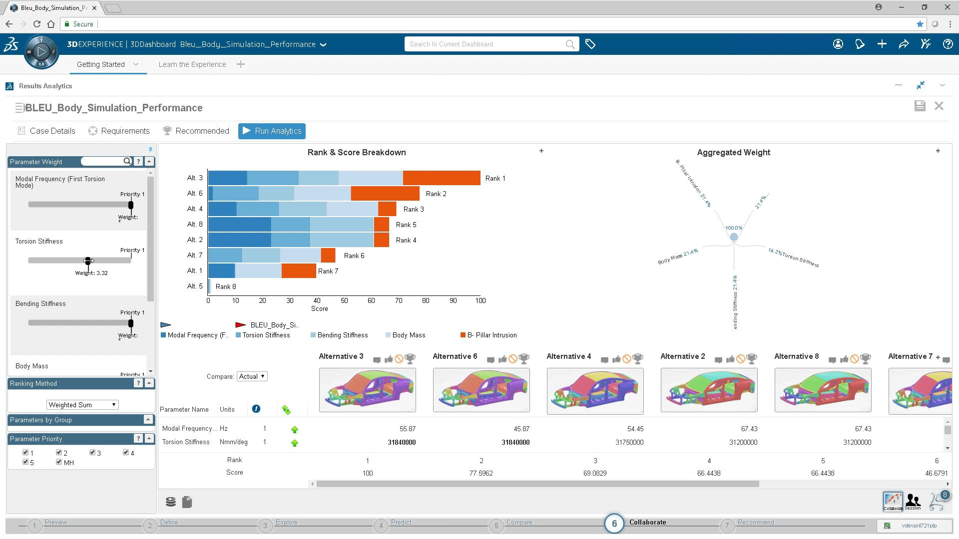Select the Weighted Sum ranking method dropdown
The height and width of the screenshot is (539, 959).
pos(82,404)
